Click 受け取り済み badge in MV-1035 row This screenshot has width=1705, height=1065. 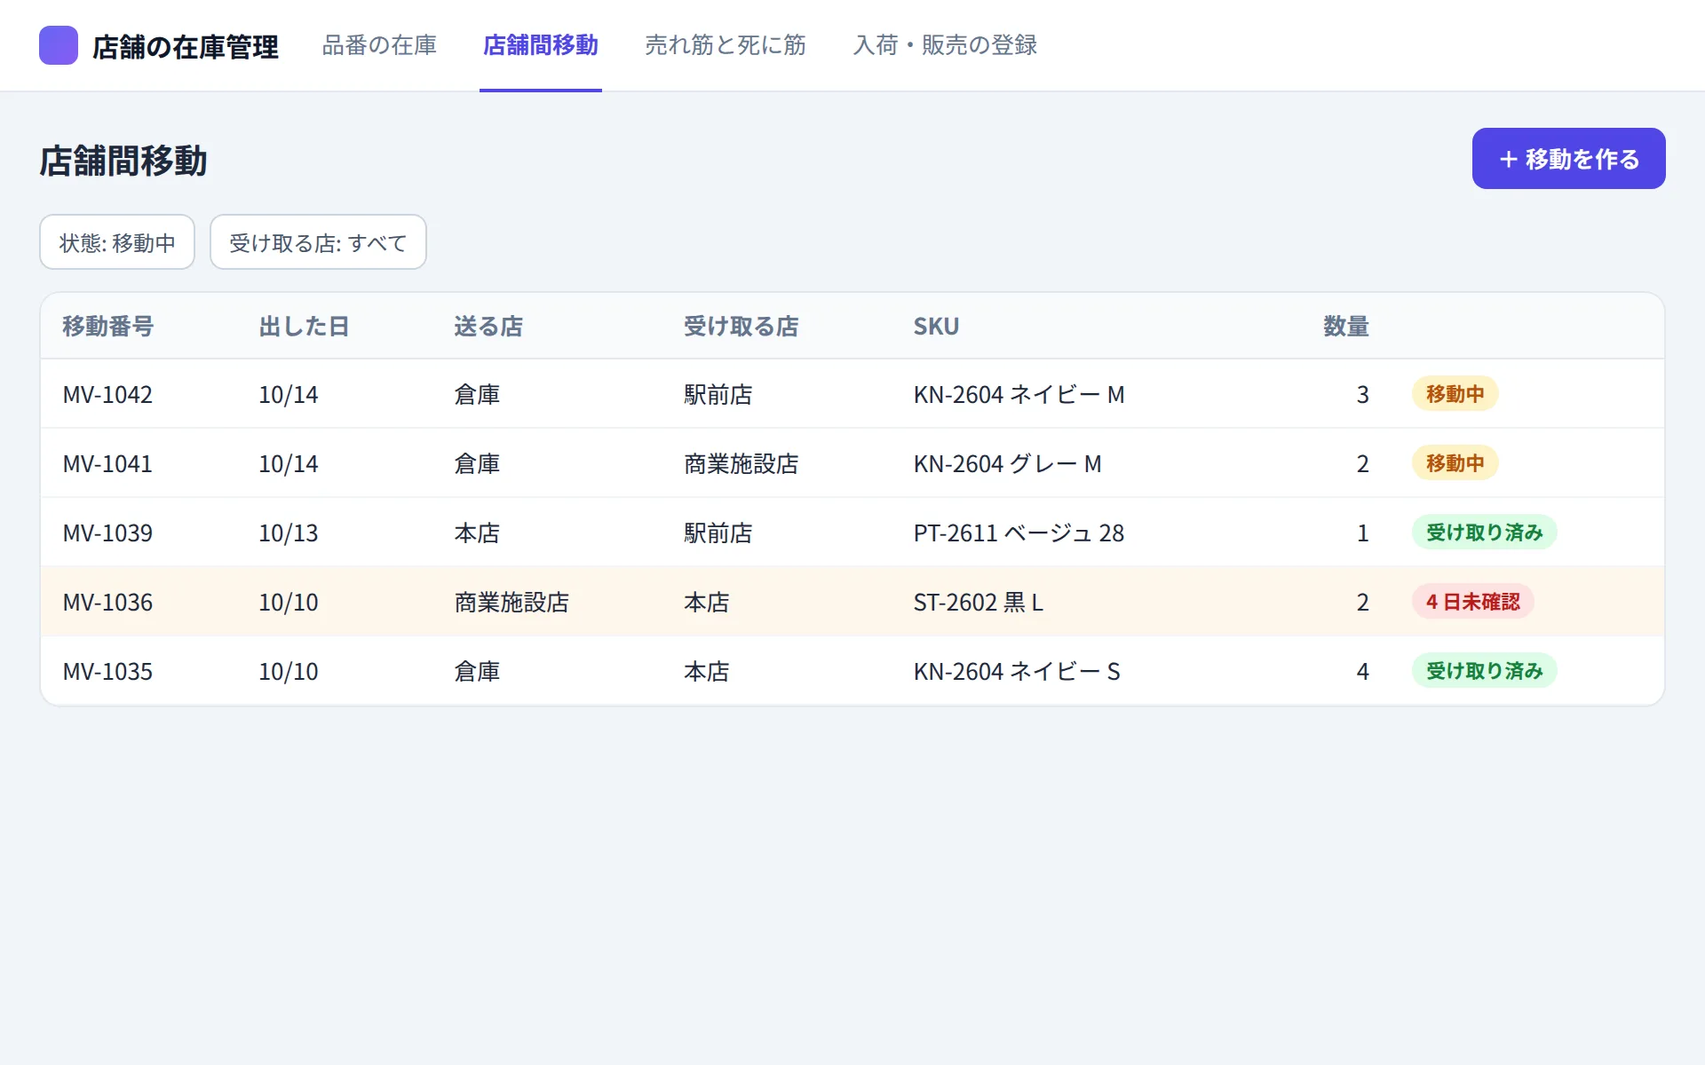pos(1485,671)
